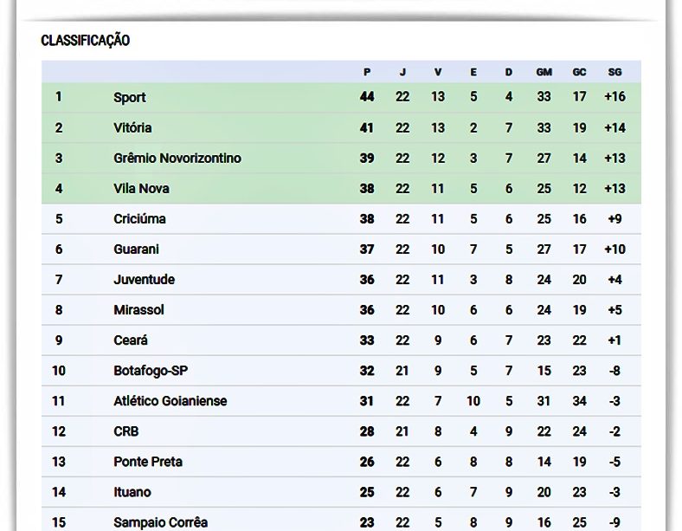Select the CRB team name

point(125,431)
